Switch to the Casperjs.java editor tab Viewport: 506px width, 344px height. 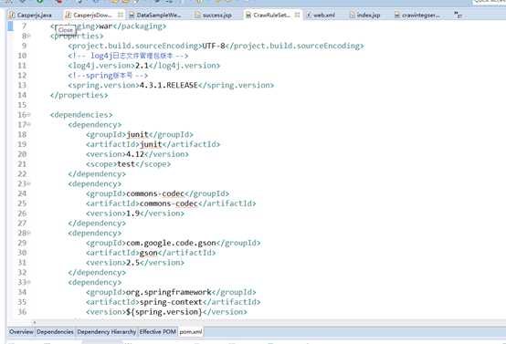(x=35, y=15)
